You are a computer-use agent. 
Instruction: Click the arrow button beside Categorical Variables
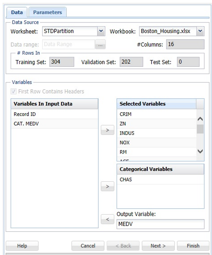pyautogui.click(x=107, y=187)
